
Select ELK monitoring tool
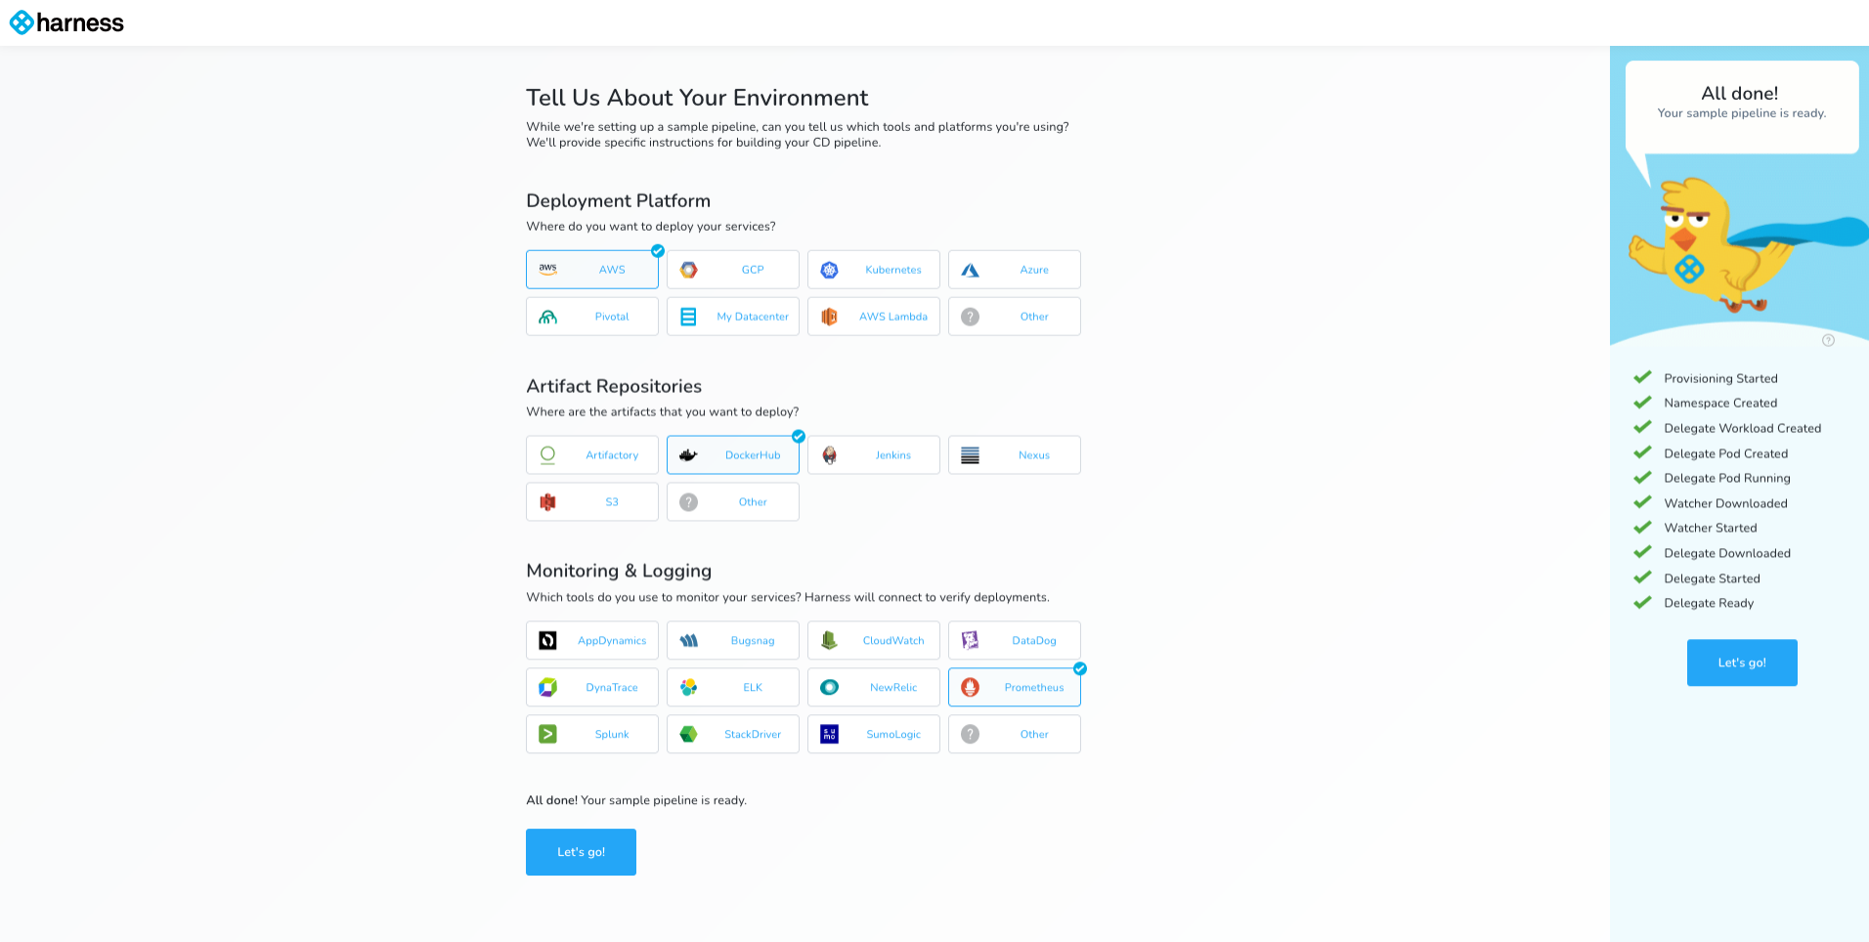tap(733, 688)
